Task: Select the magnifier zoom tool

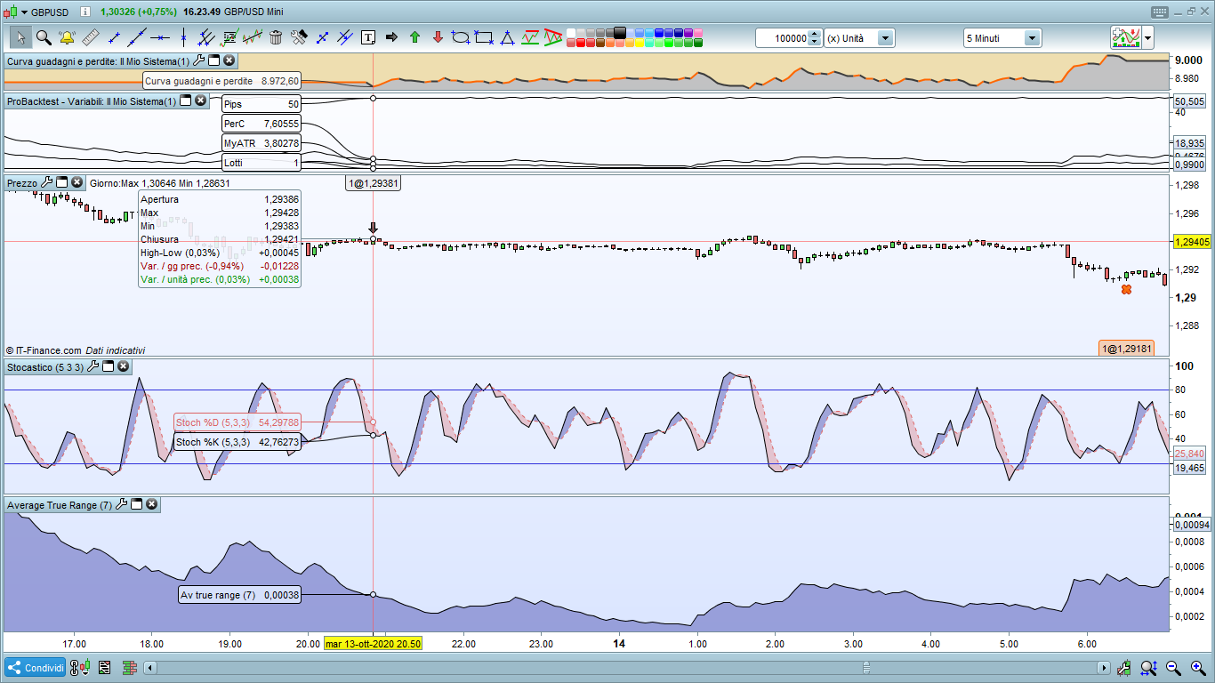Action: 44,37
